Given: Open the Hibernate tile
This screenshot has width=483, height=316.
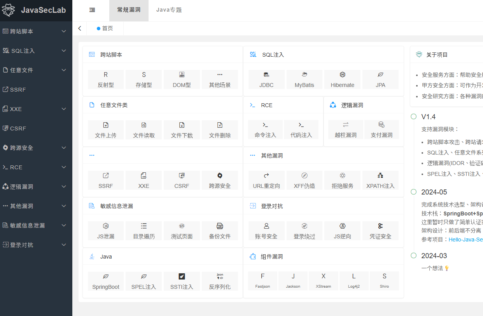Looking at the screenshot, I should pyautogui.click(x=343, y=80).
